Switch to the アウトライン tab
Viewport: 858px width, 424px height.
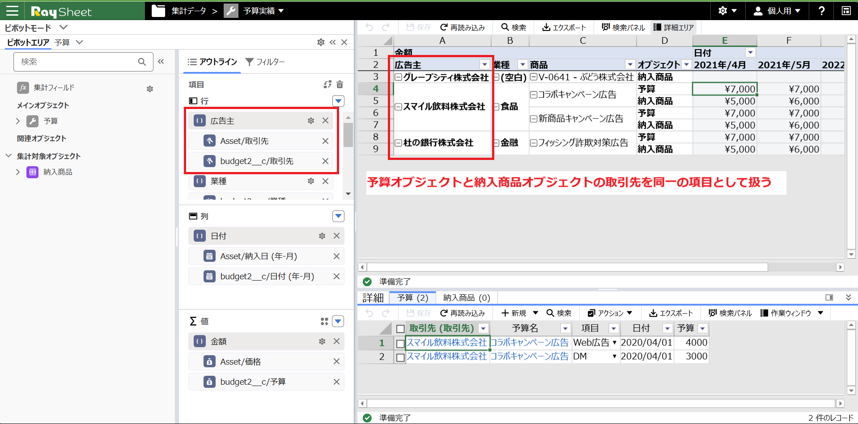tap(212, 62)
